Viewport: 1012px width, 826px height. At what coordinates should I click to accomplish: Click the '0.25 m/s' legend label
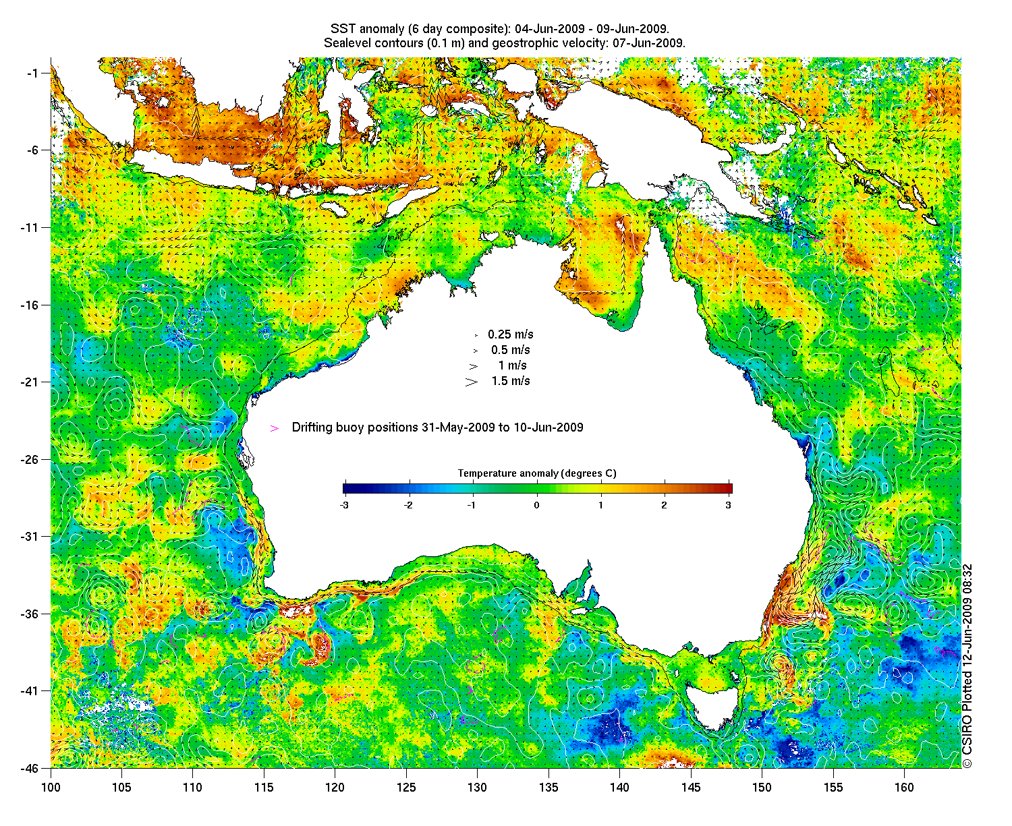(x=511, y=334)
